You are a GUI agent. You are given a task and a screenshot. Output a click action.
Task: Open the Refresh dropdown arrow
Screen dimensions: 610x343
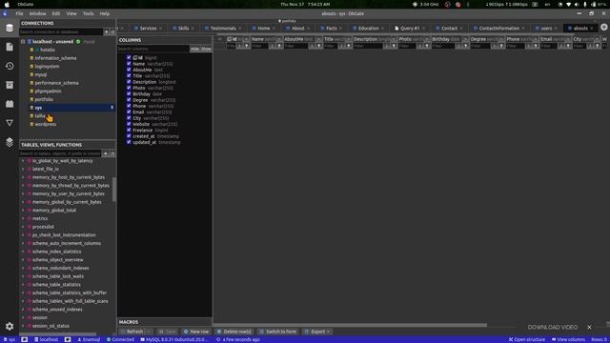pyautogui.click(x=149, y=332)
